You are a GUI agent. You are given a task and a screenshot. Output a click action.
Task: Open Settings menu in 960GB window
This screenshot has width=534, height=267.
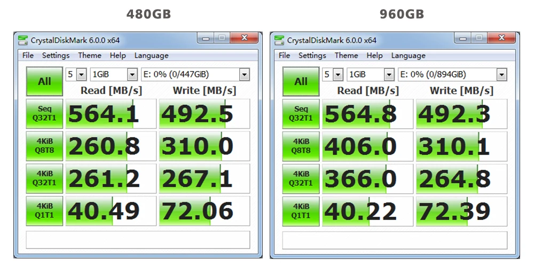click(x=312, y=56)
